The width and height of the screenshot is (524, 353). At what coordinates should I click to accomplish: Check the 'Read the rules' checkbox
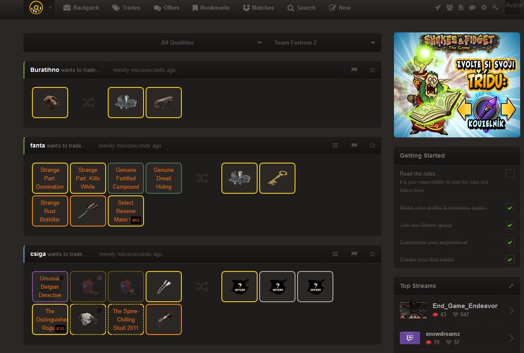click(510, 174)
